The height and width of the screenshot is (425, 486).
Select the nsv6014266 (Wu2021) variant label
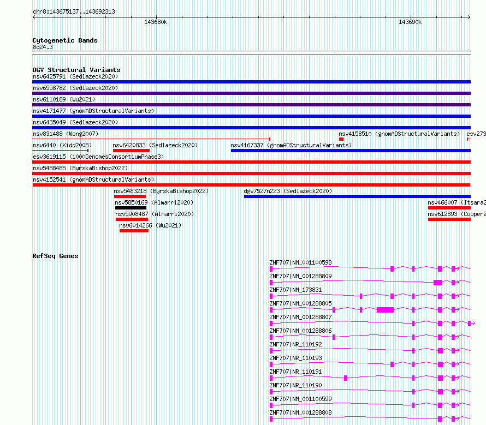pyautogui.click(x=150, y=225)
